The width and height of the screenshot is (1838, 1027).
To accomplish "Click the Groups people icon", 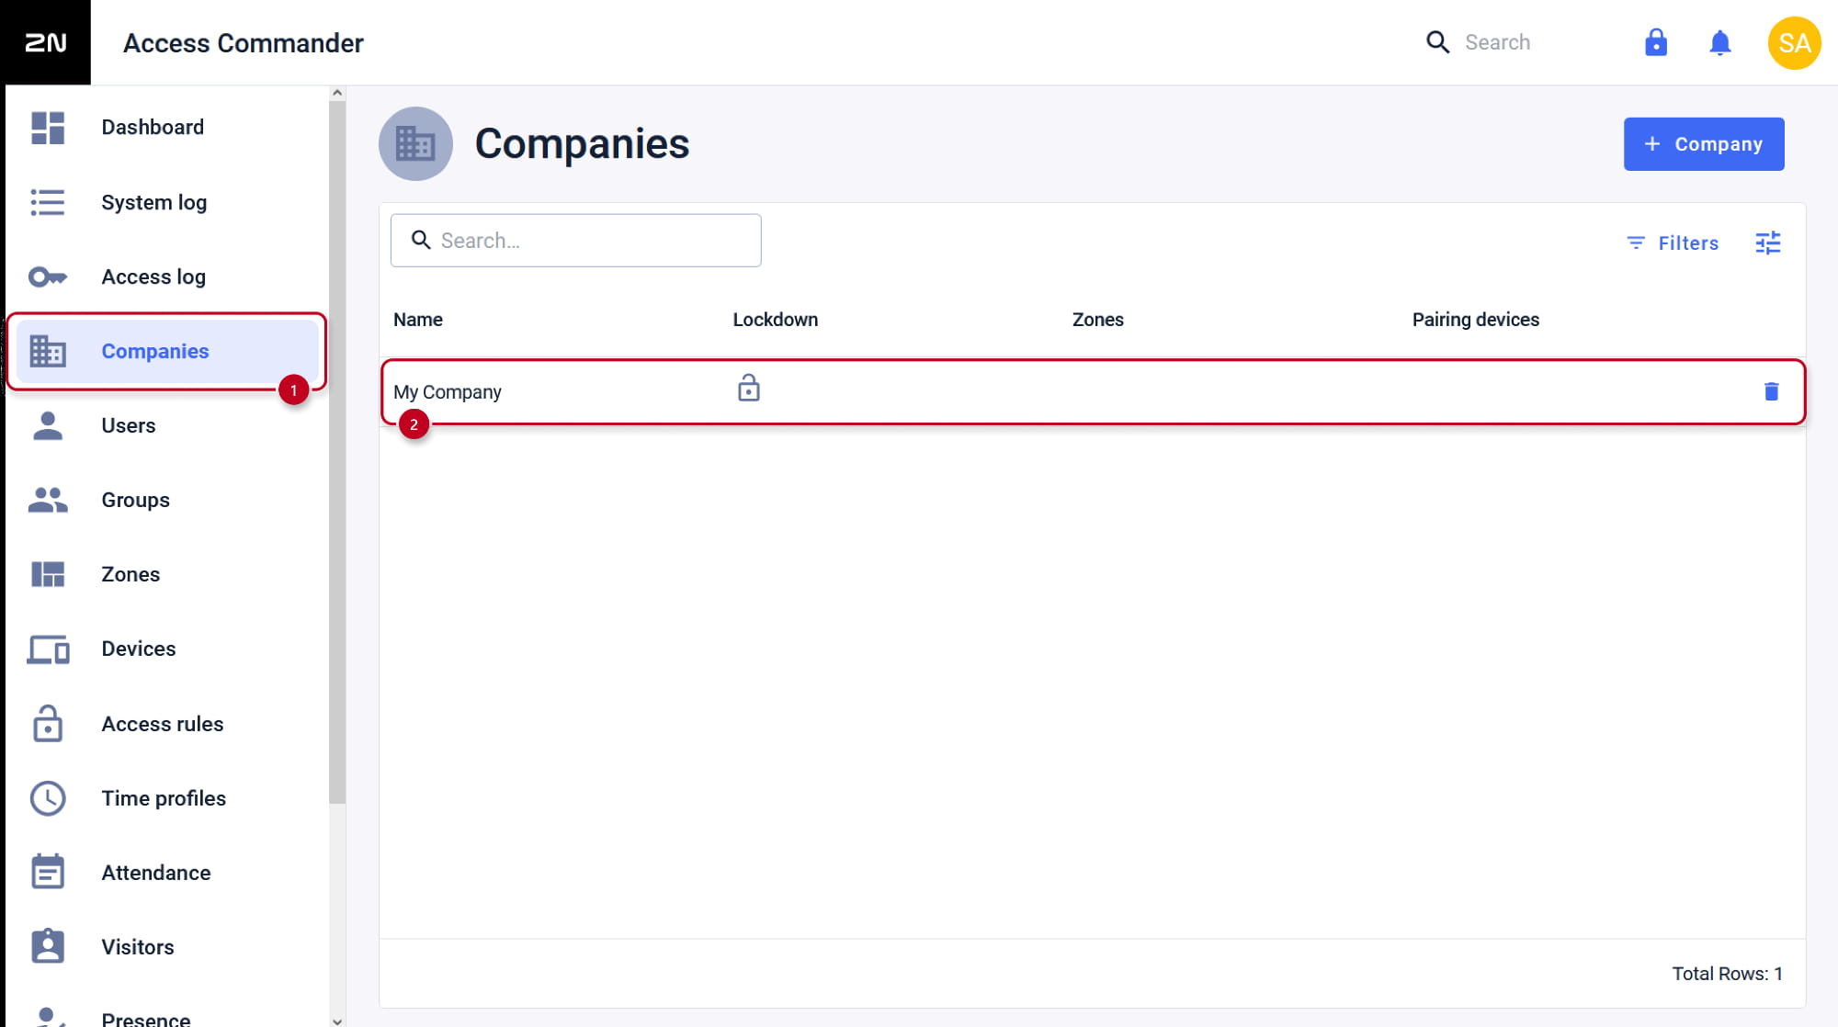I will [x=48, y=500].
